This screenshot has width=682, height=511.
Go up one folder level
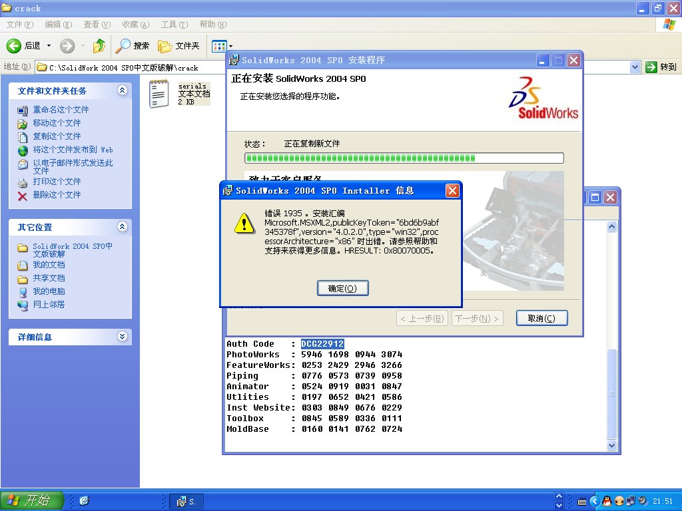pos(99,46)
